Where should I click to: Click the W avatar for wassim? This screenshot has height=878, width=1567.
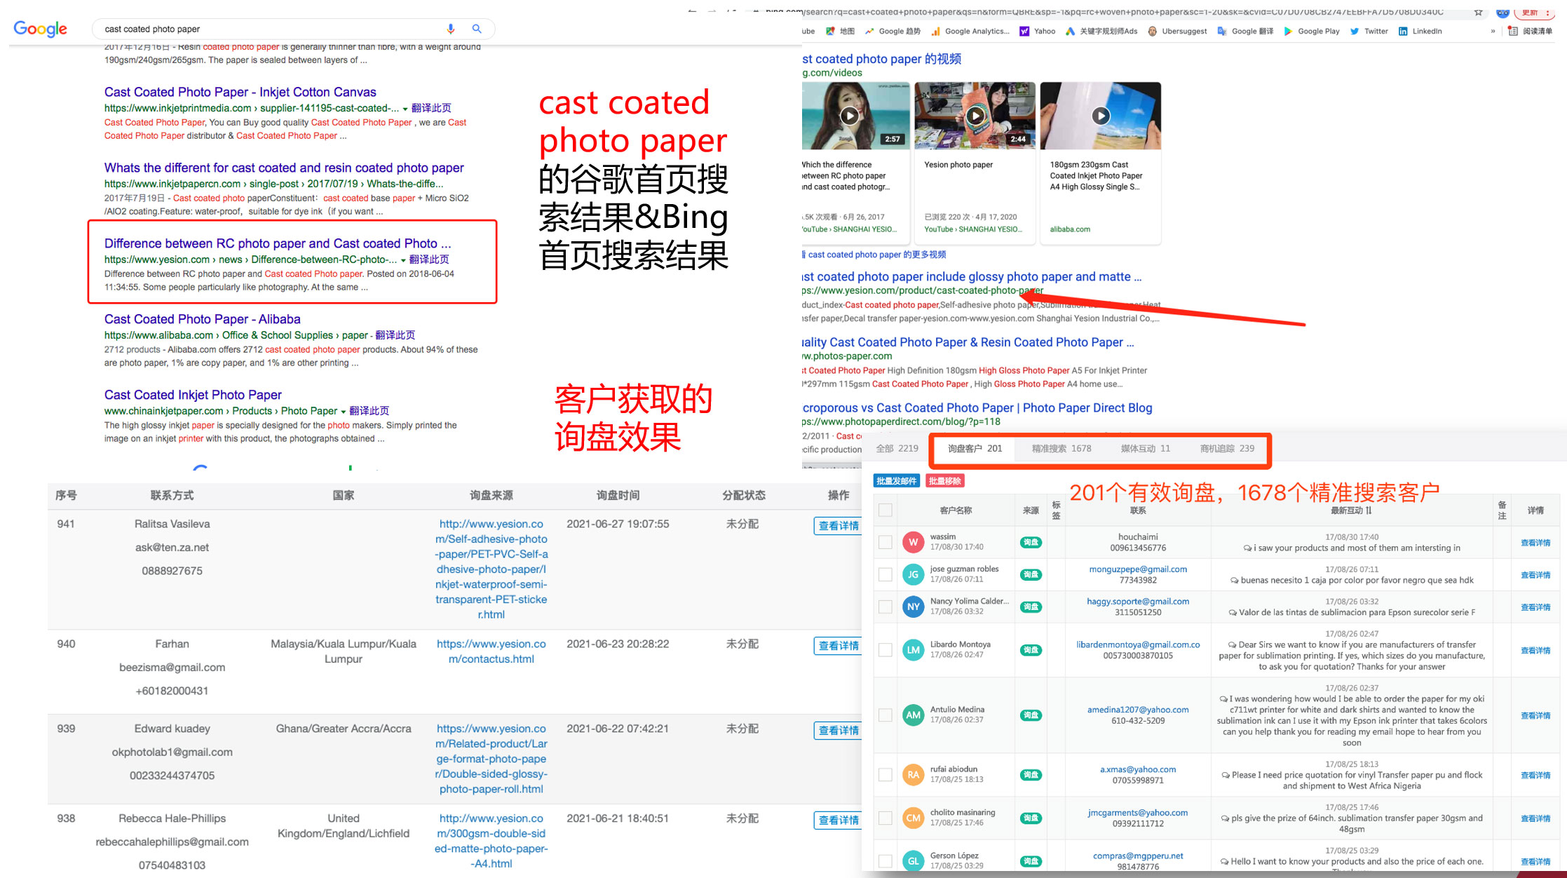(913, 542)
